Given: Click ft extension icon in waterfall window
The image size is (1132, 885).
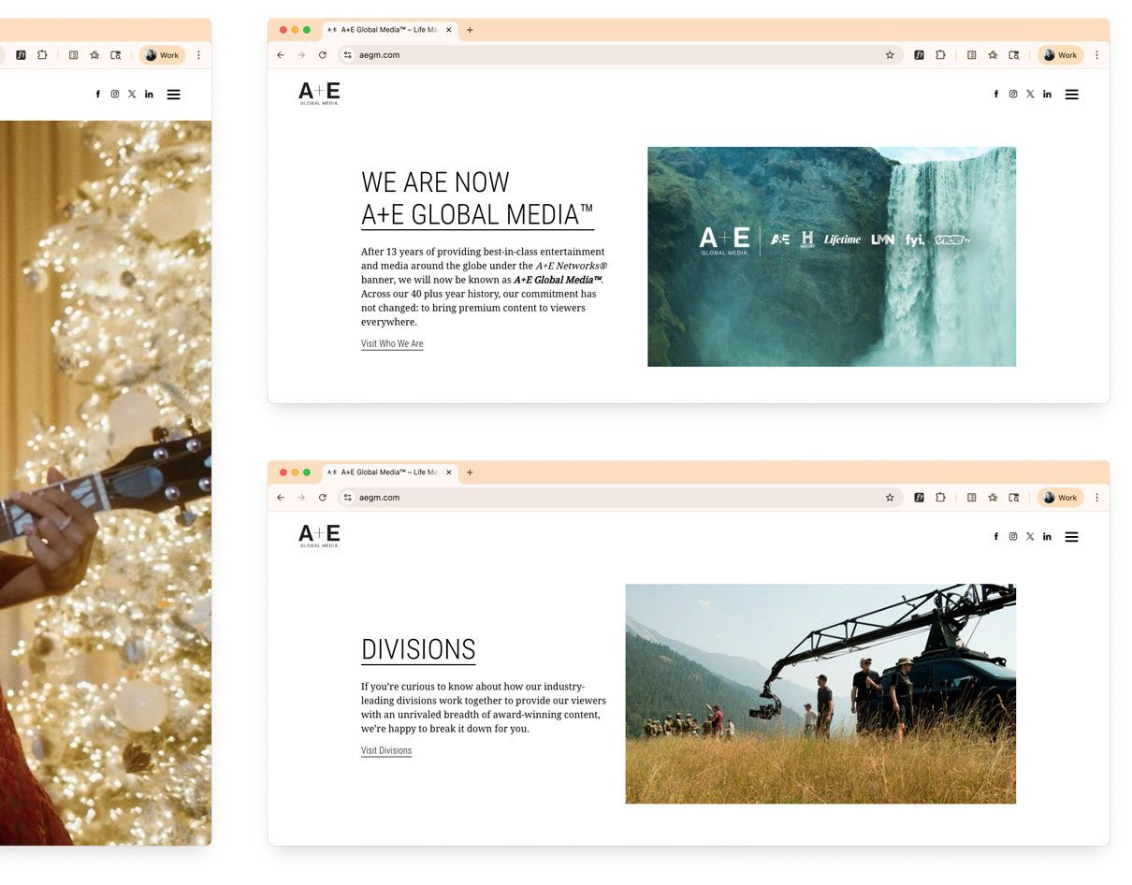Looking at the screenshot, I should [x=919, y=55].
